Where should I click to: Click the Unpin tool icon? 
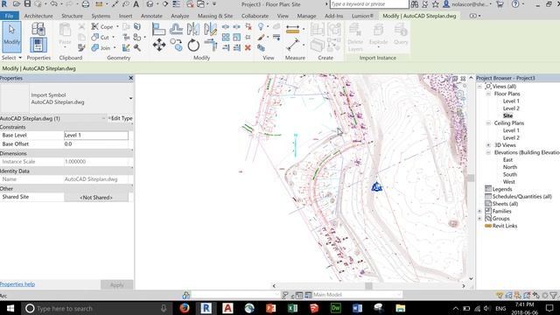pyautogui.click(x=248, y=26)
